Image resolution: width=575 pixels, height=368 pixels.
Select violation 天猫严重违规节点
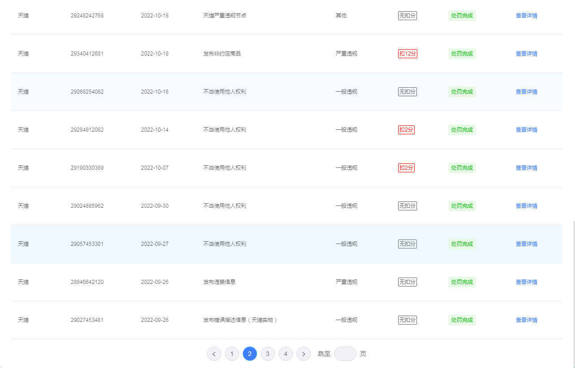click(225, 16)
